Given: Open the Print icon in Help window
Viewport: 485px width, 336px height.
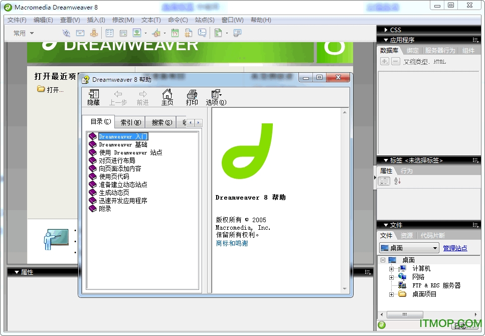Looking at the screenshot, I should tap(191, 96).
